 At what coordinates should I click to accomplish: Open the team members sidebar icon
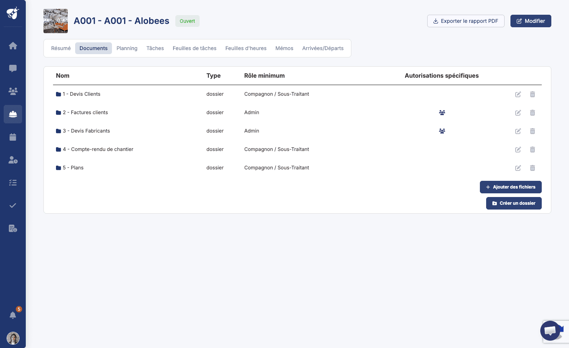(x=13, y=91)
